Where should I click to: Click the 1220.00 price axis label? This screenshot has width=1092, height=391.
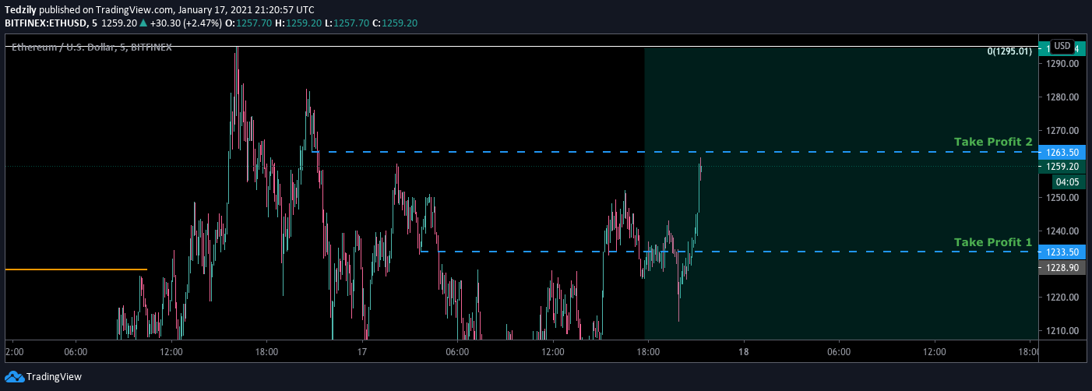tap(1063, 298)
